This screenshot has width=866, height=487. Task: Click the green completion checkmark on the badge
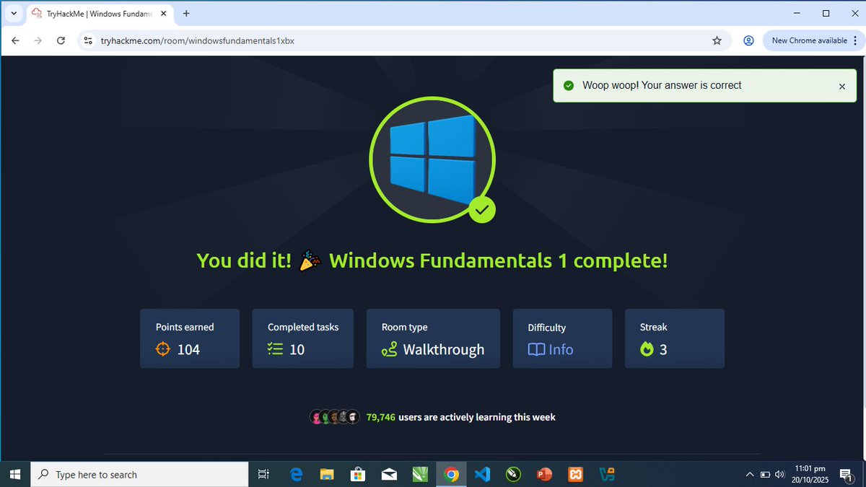tap(482, 210)
